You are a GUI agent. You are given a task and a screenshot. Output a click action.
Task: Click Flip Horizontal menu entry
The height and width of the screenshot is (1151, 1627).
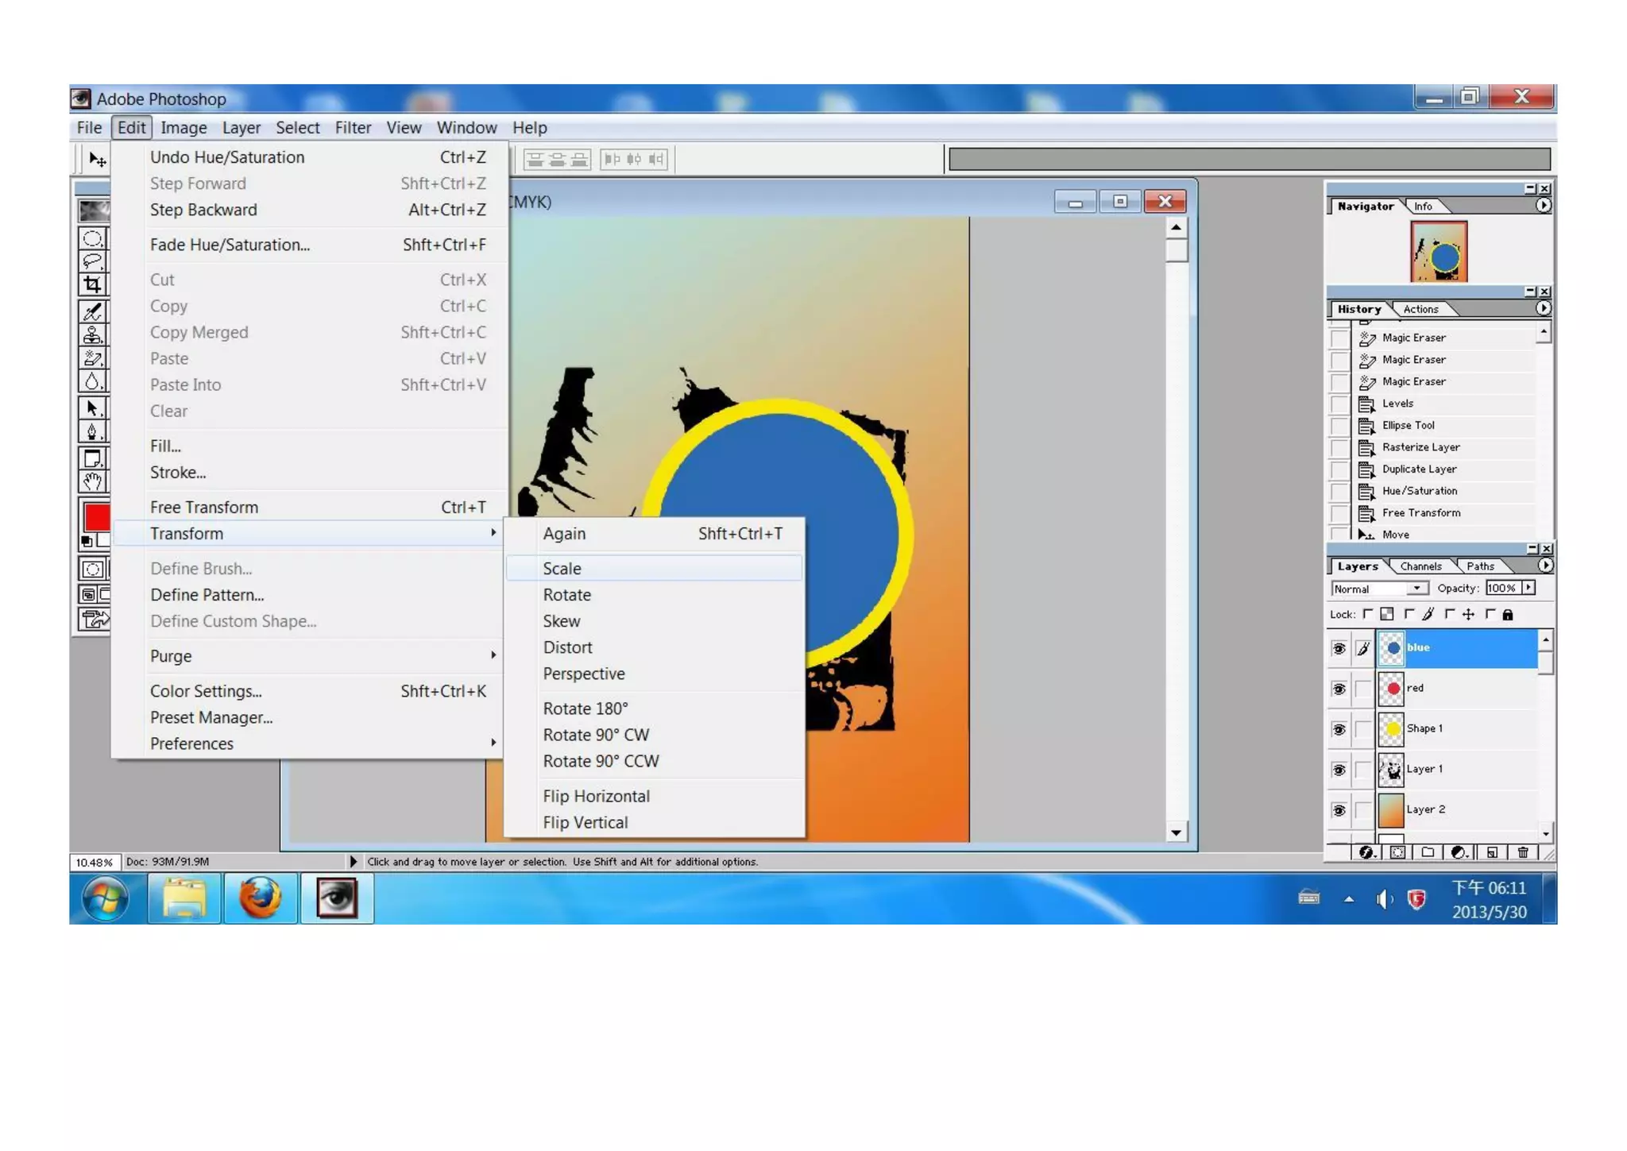tap(596, 796)
